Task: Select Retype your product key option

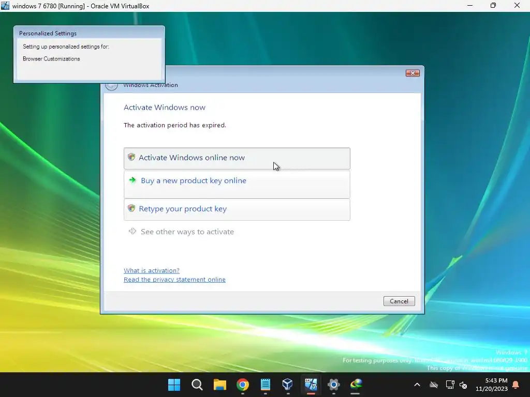Action: tap(237, 210)
